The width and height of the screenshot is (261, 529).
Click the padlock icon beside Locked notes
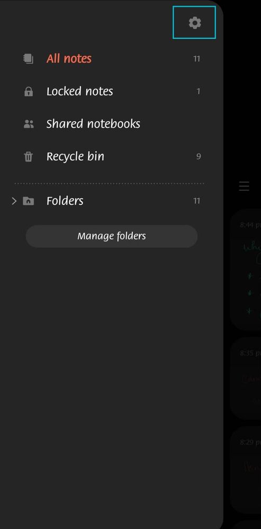29,92
